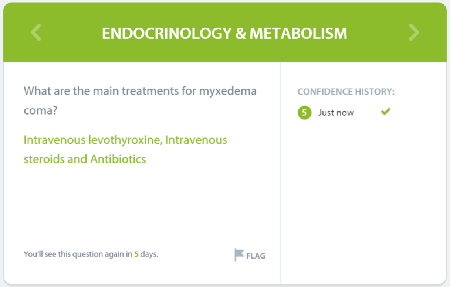Image resolution: width=450 pixels, height=287 pixels.
Task: Click the Just now history entry
Action: pyautogui.click(x=336, y=113)
